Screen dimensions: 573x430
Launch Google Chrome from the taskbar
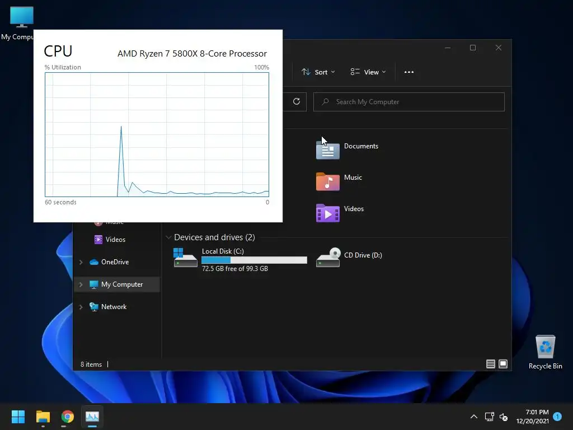click(x=67, y=417)
